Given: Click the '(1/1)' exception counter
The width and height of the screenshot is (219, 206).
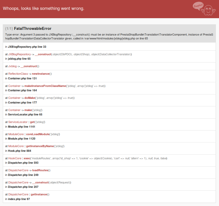Looking at the screenshot, I should coord(9,29).
